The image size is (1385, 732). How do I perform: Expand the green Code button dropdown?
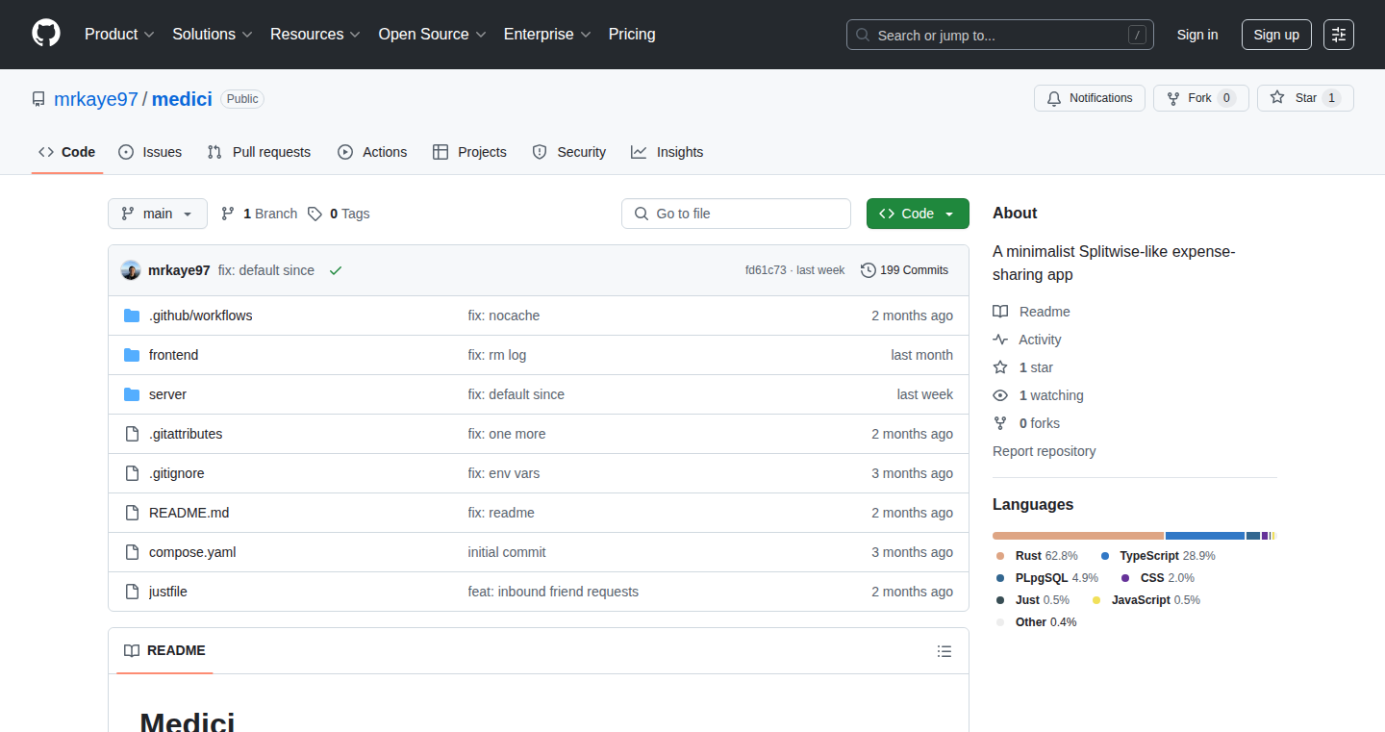918,214
